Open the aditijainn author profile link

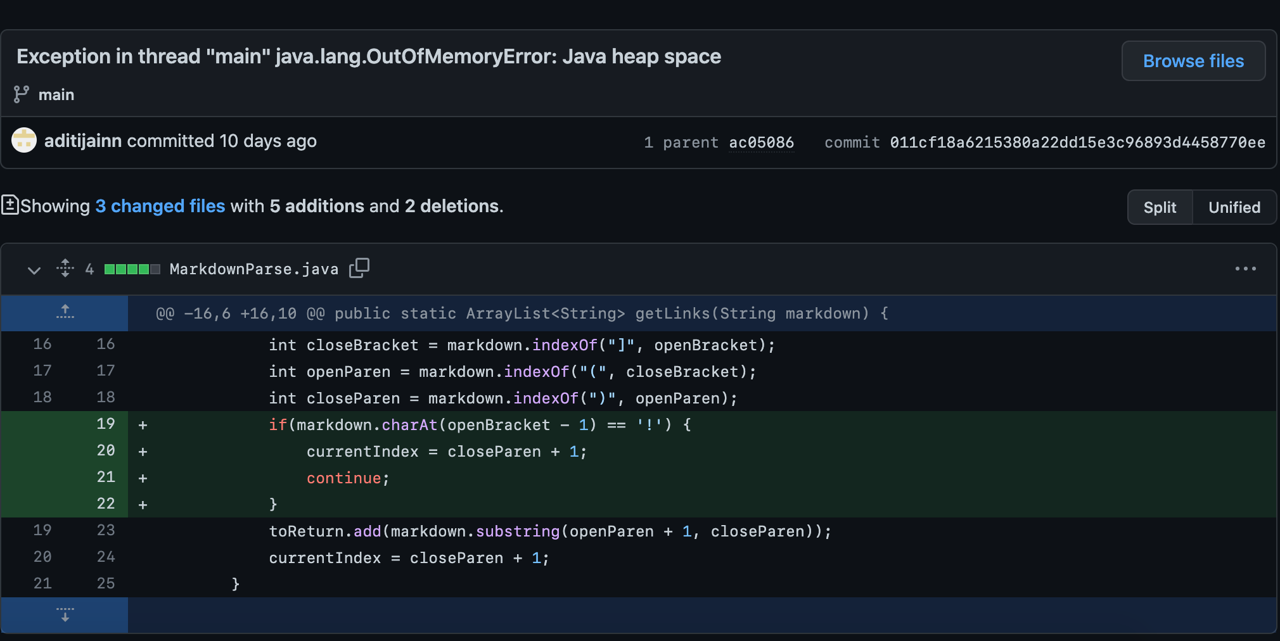coord(82,141)
